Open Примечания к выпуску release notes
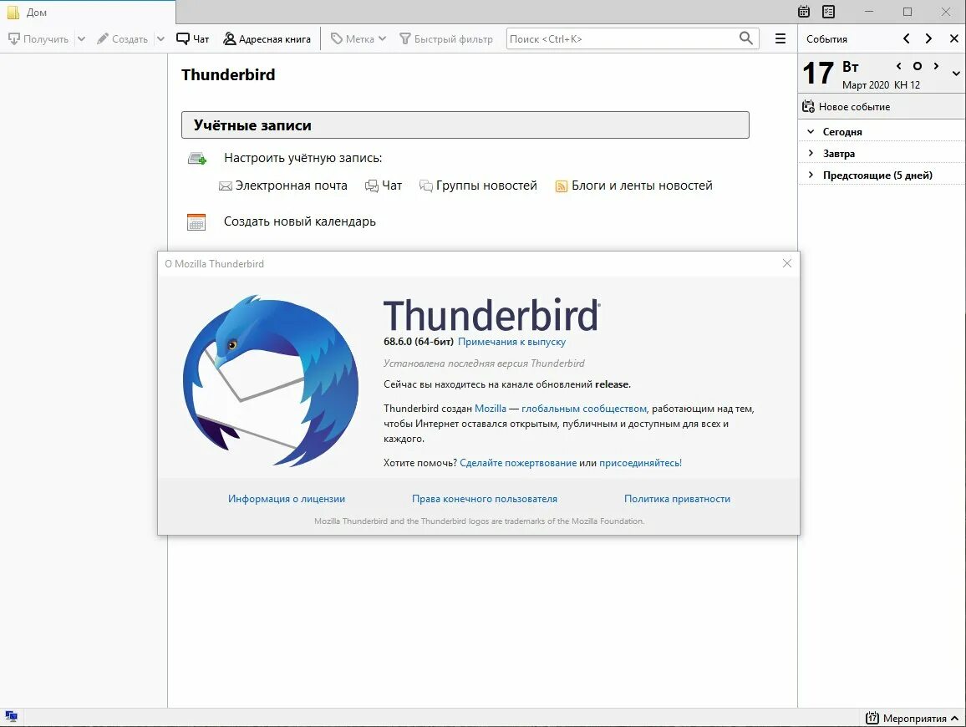The image size is (966, 727). click(x=511, y=342)
